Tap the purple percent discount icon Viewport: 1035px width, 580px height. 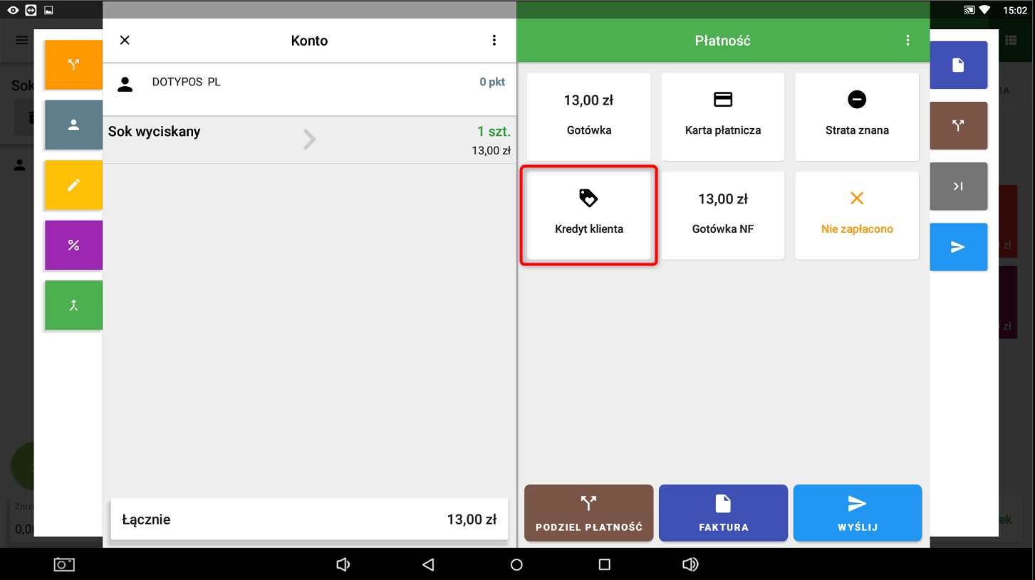tap(73, 246)
